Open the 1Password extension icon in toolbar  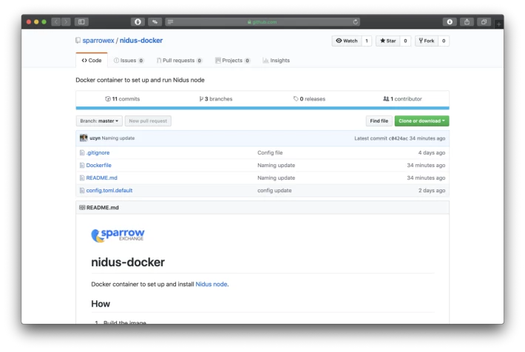[x=138, y=21]
